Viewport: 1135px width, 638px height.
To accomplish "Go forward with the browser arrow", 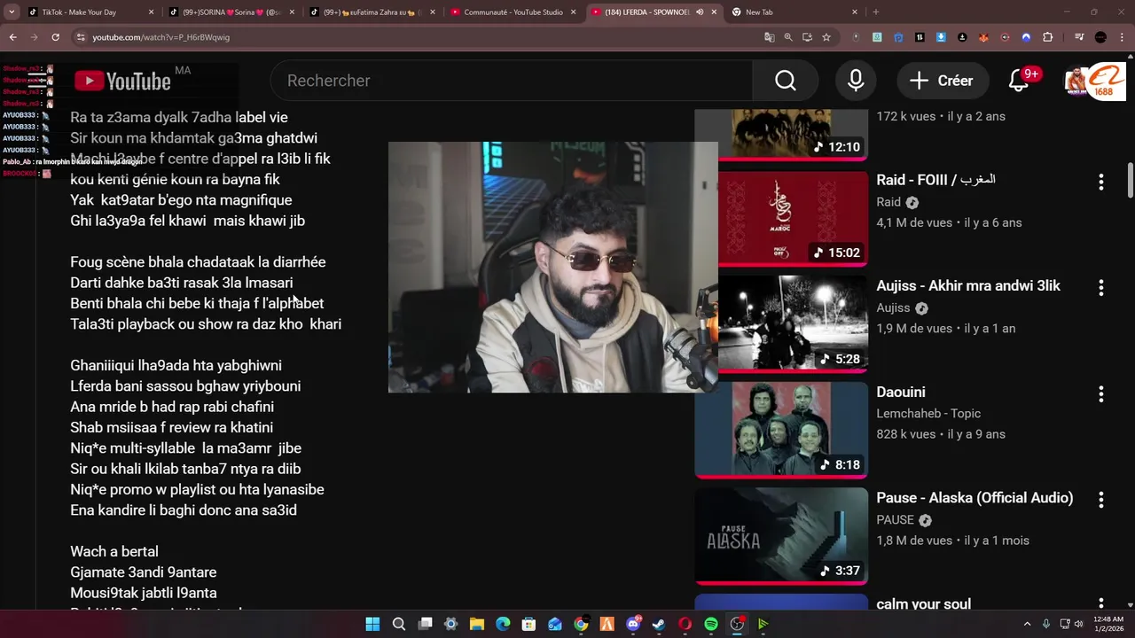I will (x=35, y=37).
